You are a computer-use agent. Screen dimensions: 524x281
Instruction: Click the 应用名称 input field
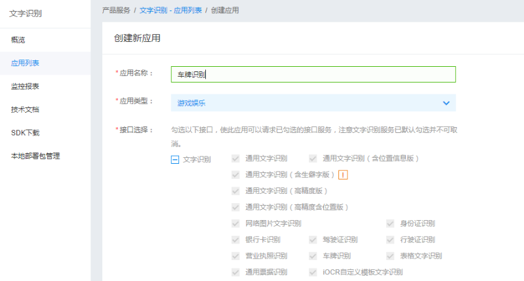point(313,74)
